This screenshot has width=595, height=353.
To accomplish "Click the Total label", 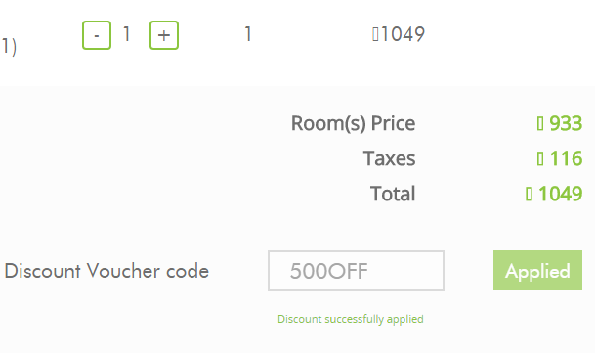I will pyautogui.click(x=393, y=194).
